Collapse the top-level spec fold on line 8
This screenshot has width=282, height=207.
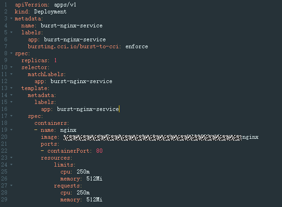(11, 53)
